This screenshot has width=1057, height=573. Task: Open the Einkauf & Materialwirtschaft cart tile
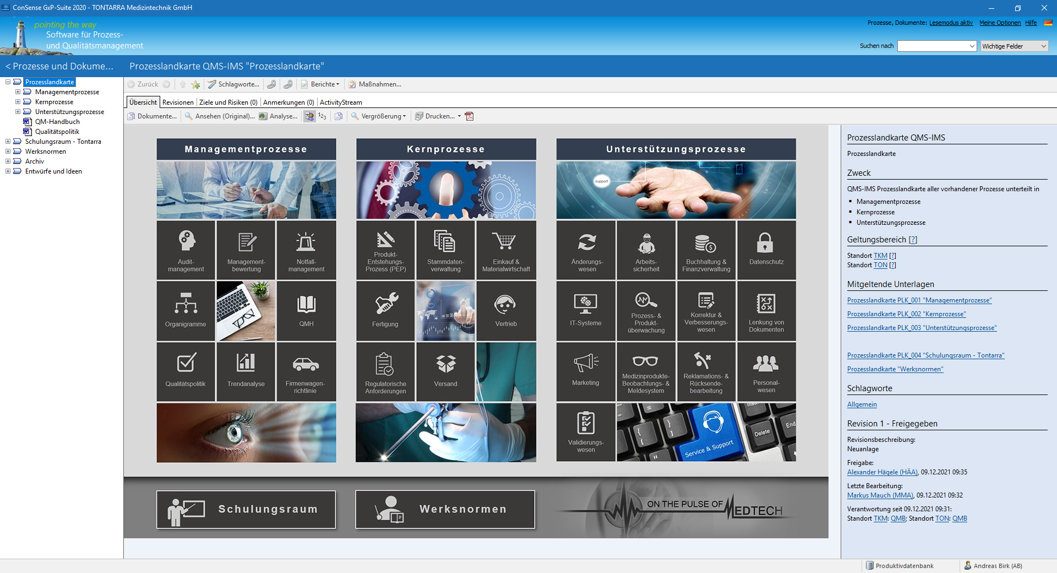tap(506, 250)
